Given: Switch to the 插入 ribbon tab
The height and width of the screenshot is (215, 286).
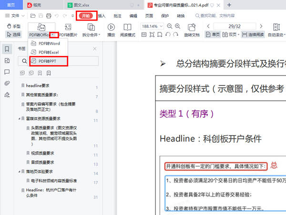Looking at the screenshot, I should (x=102, y=16).
